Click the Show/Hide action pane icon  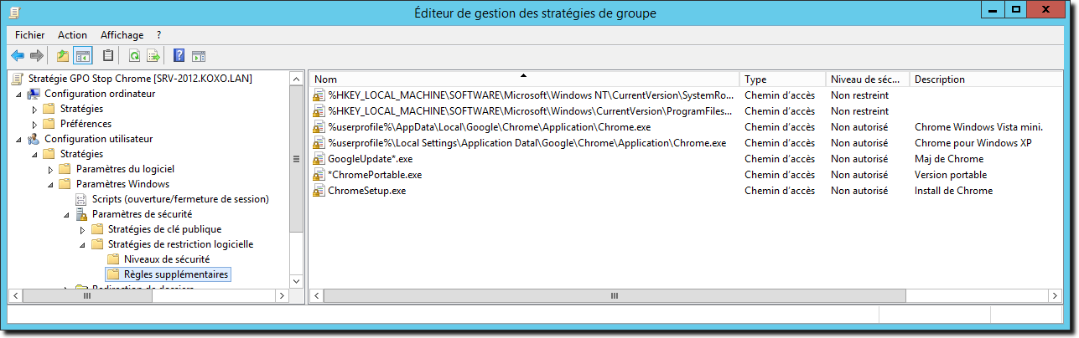[199, 56]
